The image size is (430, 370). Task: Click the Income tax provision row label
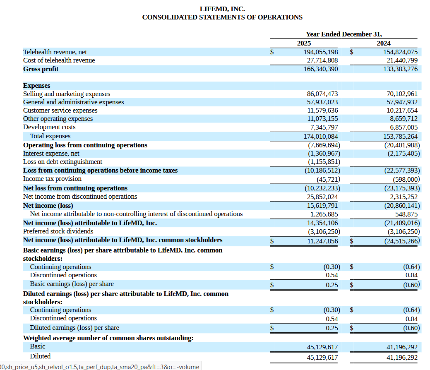tap(52, 179)
